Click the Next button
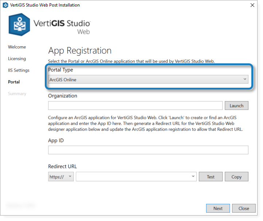263x221 pixels. pyautogui.click(x=218, y=208)
